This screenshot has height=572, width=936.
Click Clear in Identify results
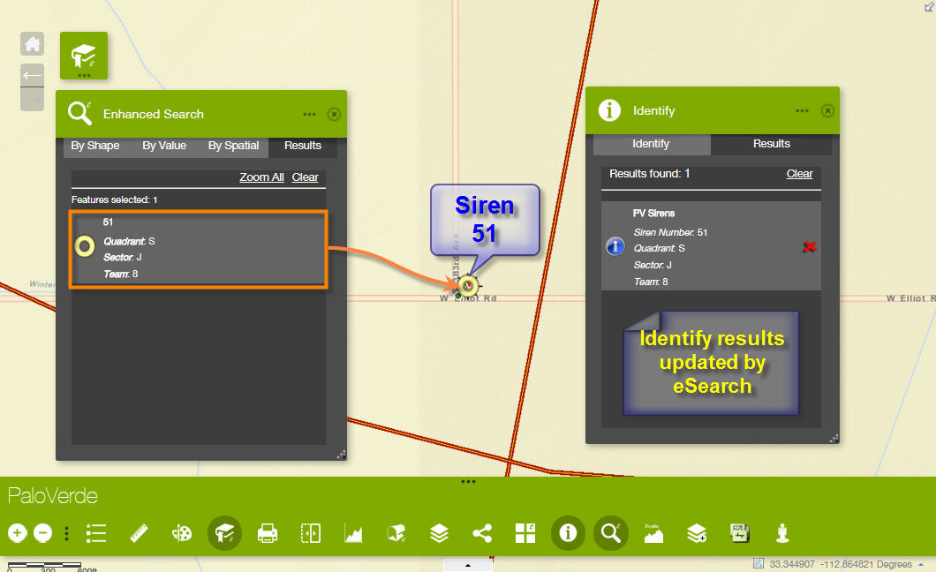coord(799,174)
